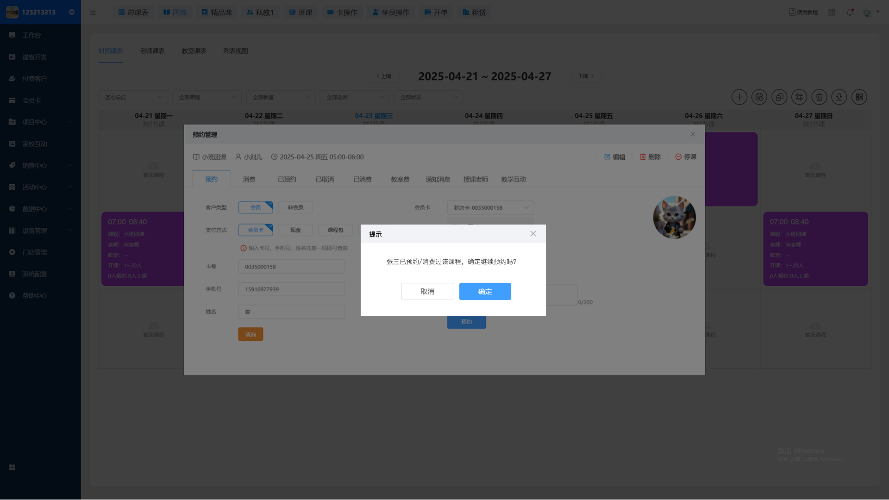889x500 pixels.
Task: Open the 教室费 tab
Action: [400, 179]
